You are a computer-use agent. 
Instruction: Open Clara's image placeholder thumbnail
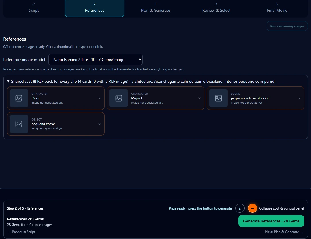19,98
